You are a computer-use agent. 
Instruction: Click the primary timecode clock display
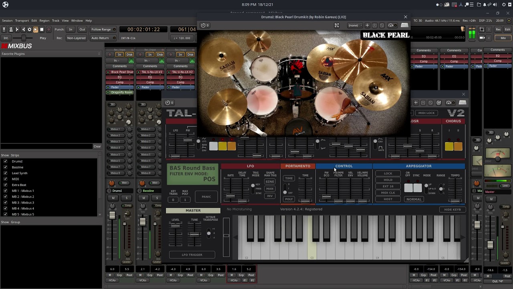tap(143, 29)
